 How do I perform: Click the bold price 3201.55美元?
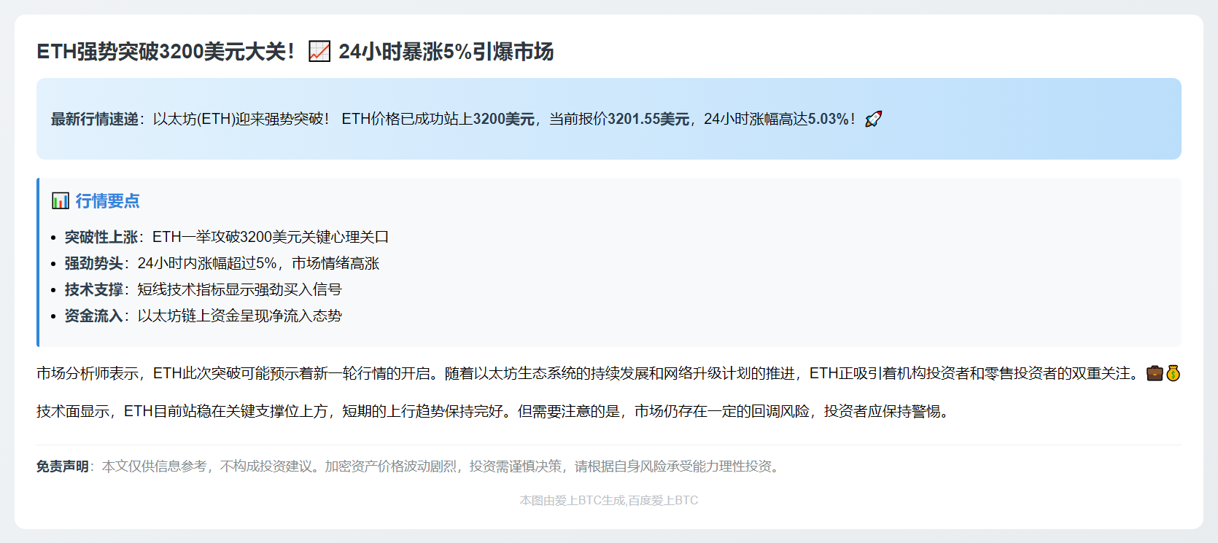coord(648,119)
